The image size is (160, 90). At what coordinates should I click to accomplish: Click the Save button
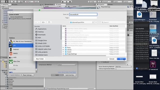point(121,59)
